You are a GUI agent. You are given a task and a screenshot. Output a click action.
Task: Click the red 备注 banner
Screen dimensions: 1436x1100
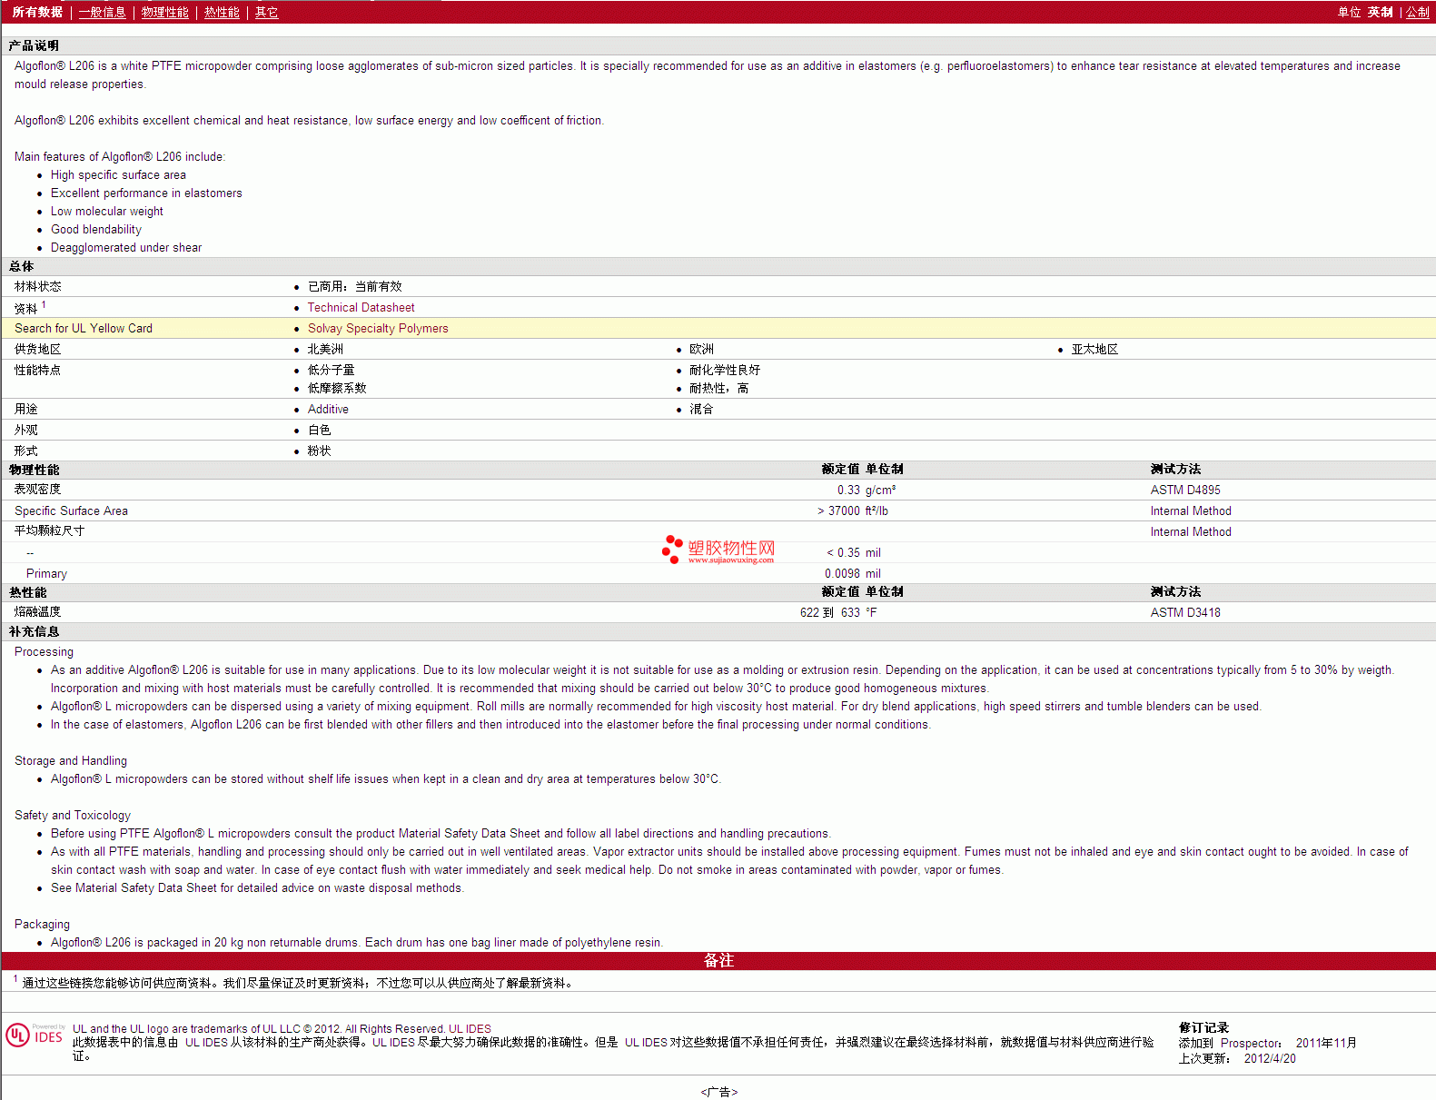718,960
